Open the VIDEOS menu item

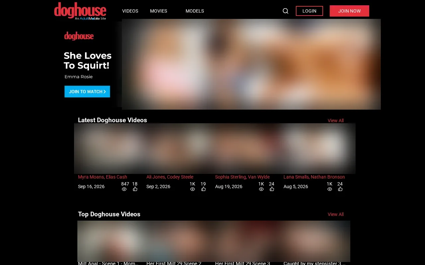130,11
